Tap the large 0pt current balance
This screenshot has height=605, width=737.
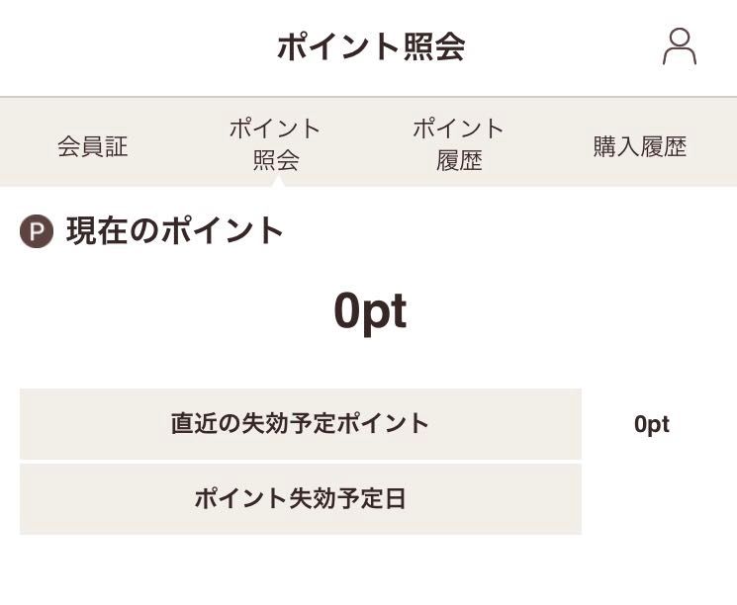(370, 312)
